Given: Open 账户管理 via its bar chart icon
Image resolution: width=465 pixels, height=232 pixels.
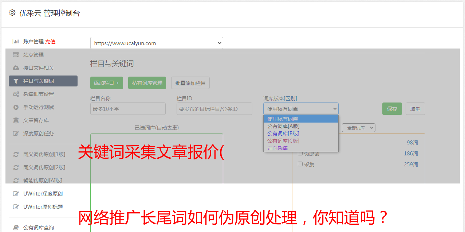Looking at the screenshot, I should [16, 42].
